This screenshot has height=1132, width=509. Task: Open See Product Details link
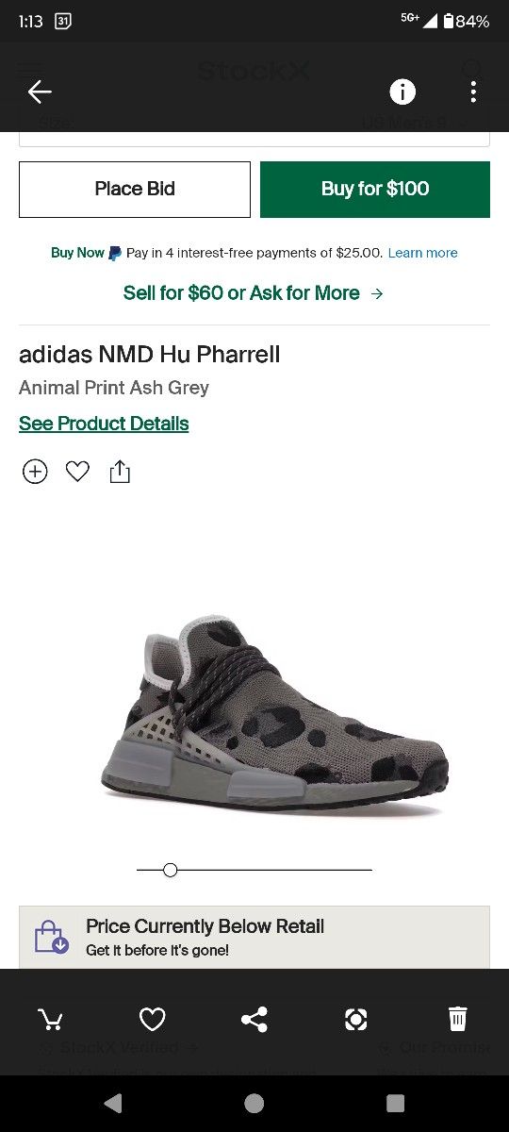(x=104, y=424)
